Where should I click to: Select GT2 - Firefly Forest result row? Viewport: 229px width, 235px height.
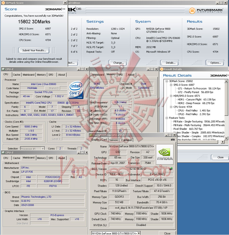tap(196, 92)
